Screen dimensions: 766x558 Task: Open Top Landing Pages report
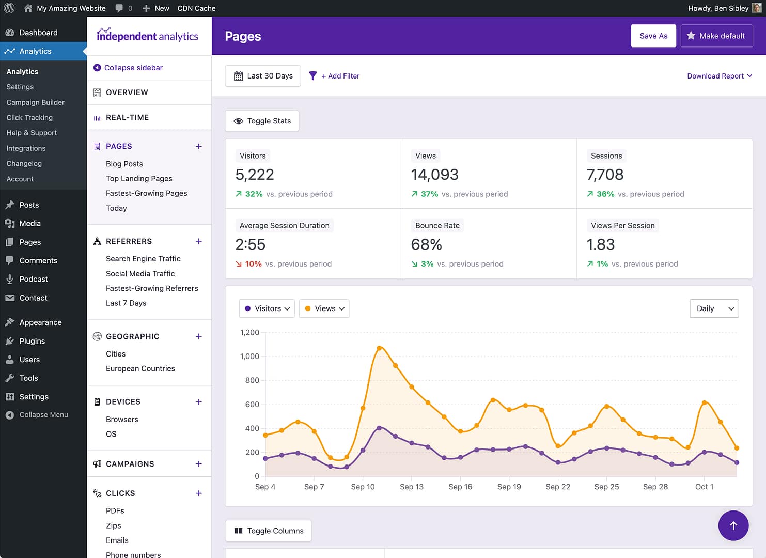coord(139,178)
